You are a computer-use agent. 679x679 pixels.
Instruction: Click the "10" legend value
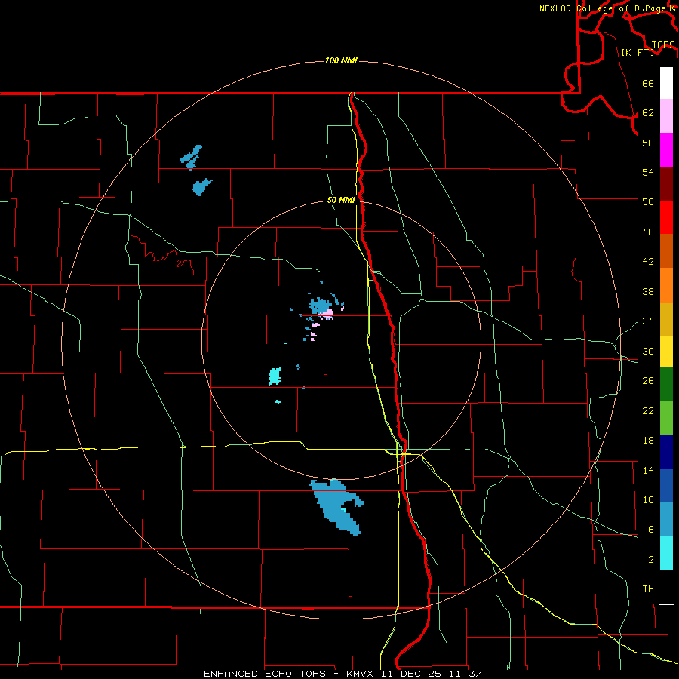coord(648,500)
